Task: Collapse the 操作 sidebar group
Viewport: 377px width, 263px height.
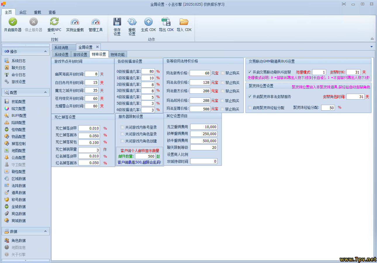Action: (x=45, y=51)
